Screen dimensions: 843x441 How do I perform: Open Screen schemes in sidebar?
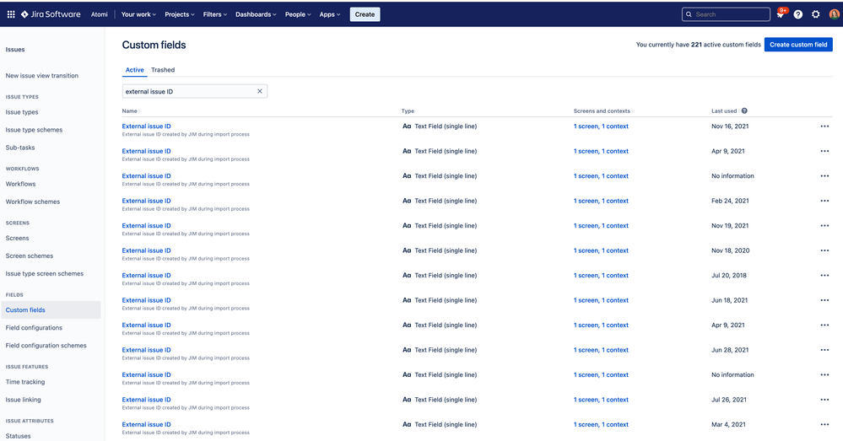pos(30,256)
